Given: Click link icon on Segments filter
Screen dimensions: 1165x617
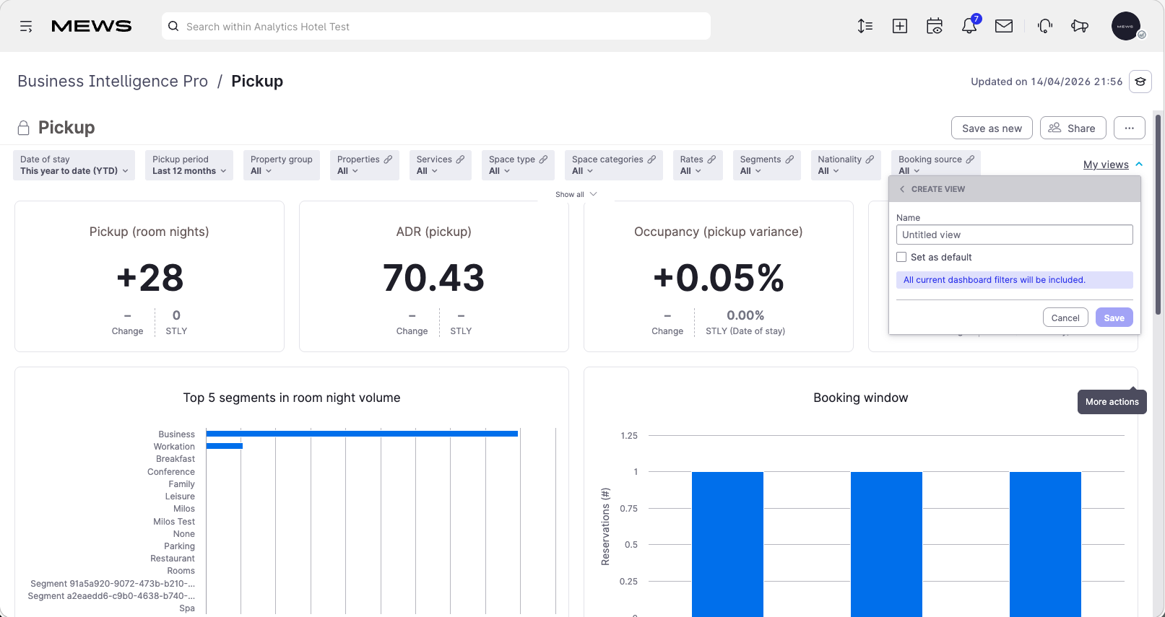Looking at the screenshot, I should coord(789,159).
